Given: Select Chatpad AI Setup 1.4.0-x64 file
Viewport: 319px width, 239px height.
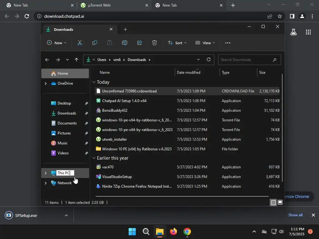Looking at the screenshot, I should click(x=187, y=101).
